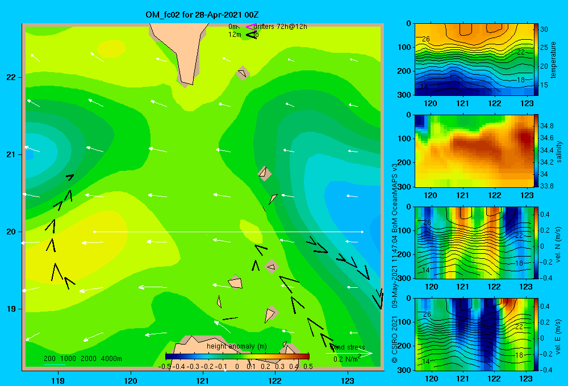
Task: Click the 'vel. E (m/s)' axis label
Action: tap(558, 336)
